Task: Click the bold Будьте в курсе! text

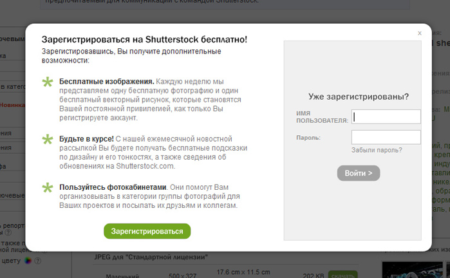Action: pyautogui.click(x=86, y=138)
